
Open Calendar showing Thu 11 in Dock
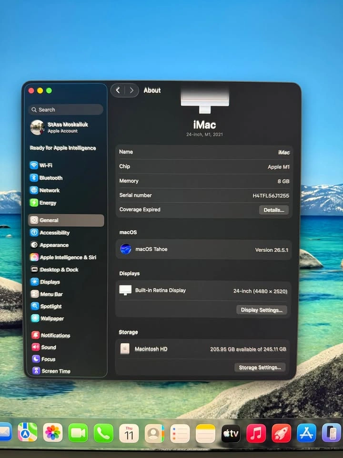tap(129, 434)
